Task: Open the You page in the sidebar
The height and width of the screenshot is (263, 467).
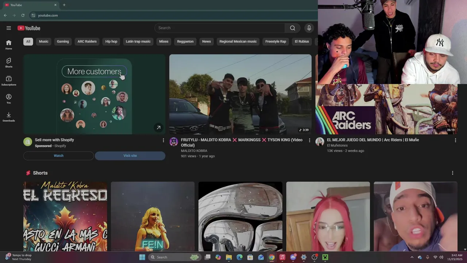Action: pyautogui.click(x=9, y=99)
